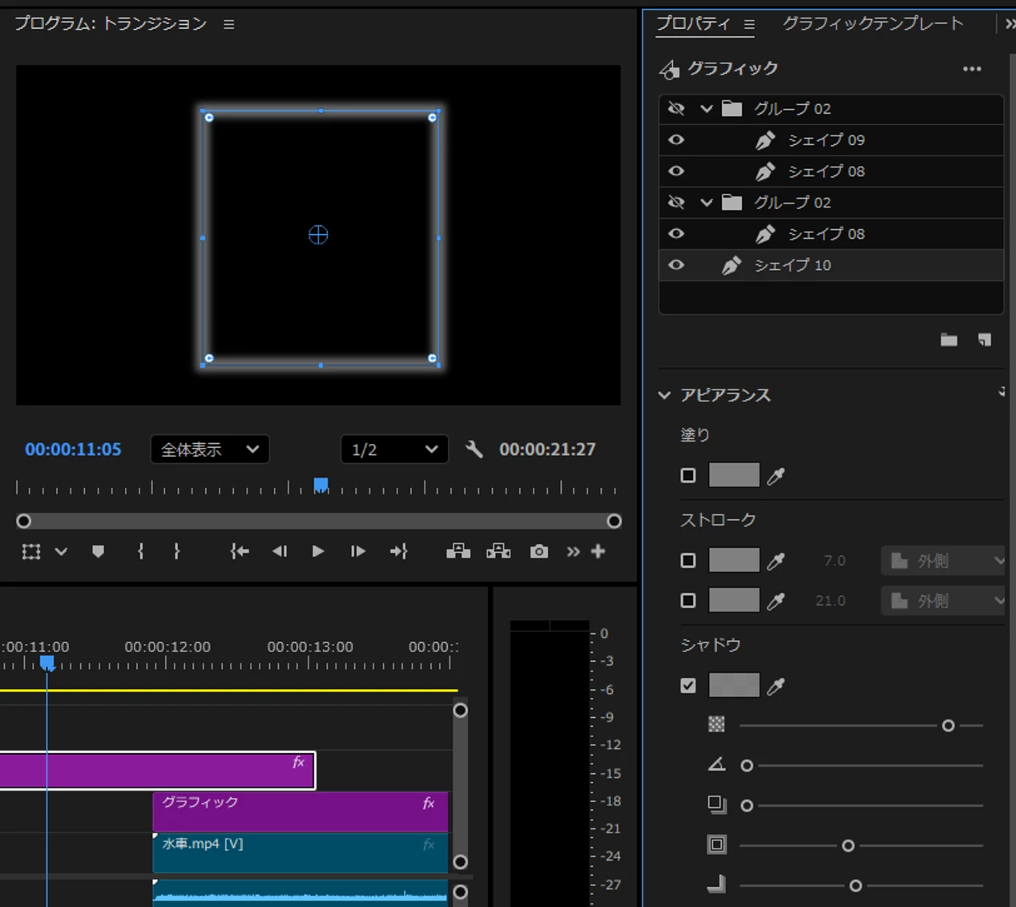The width and height of the screenshot is (1016, 907).
Task: Open the 全体表示 zoom dropdown
Action: point(210,449)
